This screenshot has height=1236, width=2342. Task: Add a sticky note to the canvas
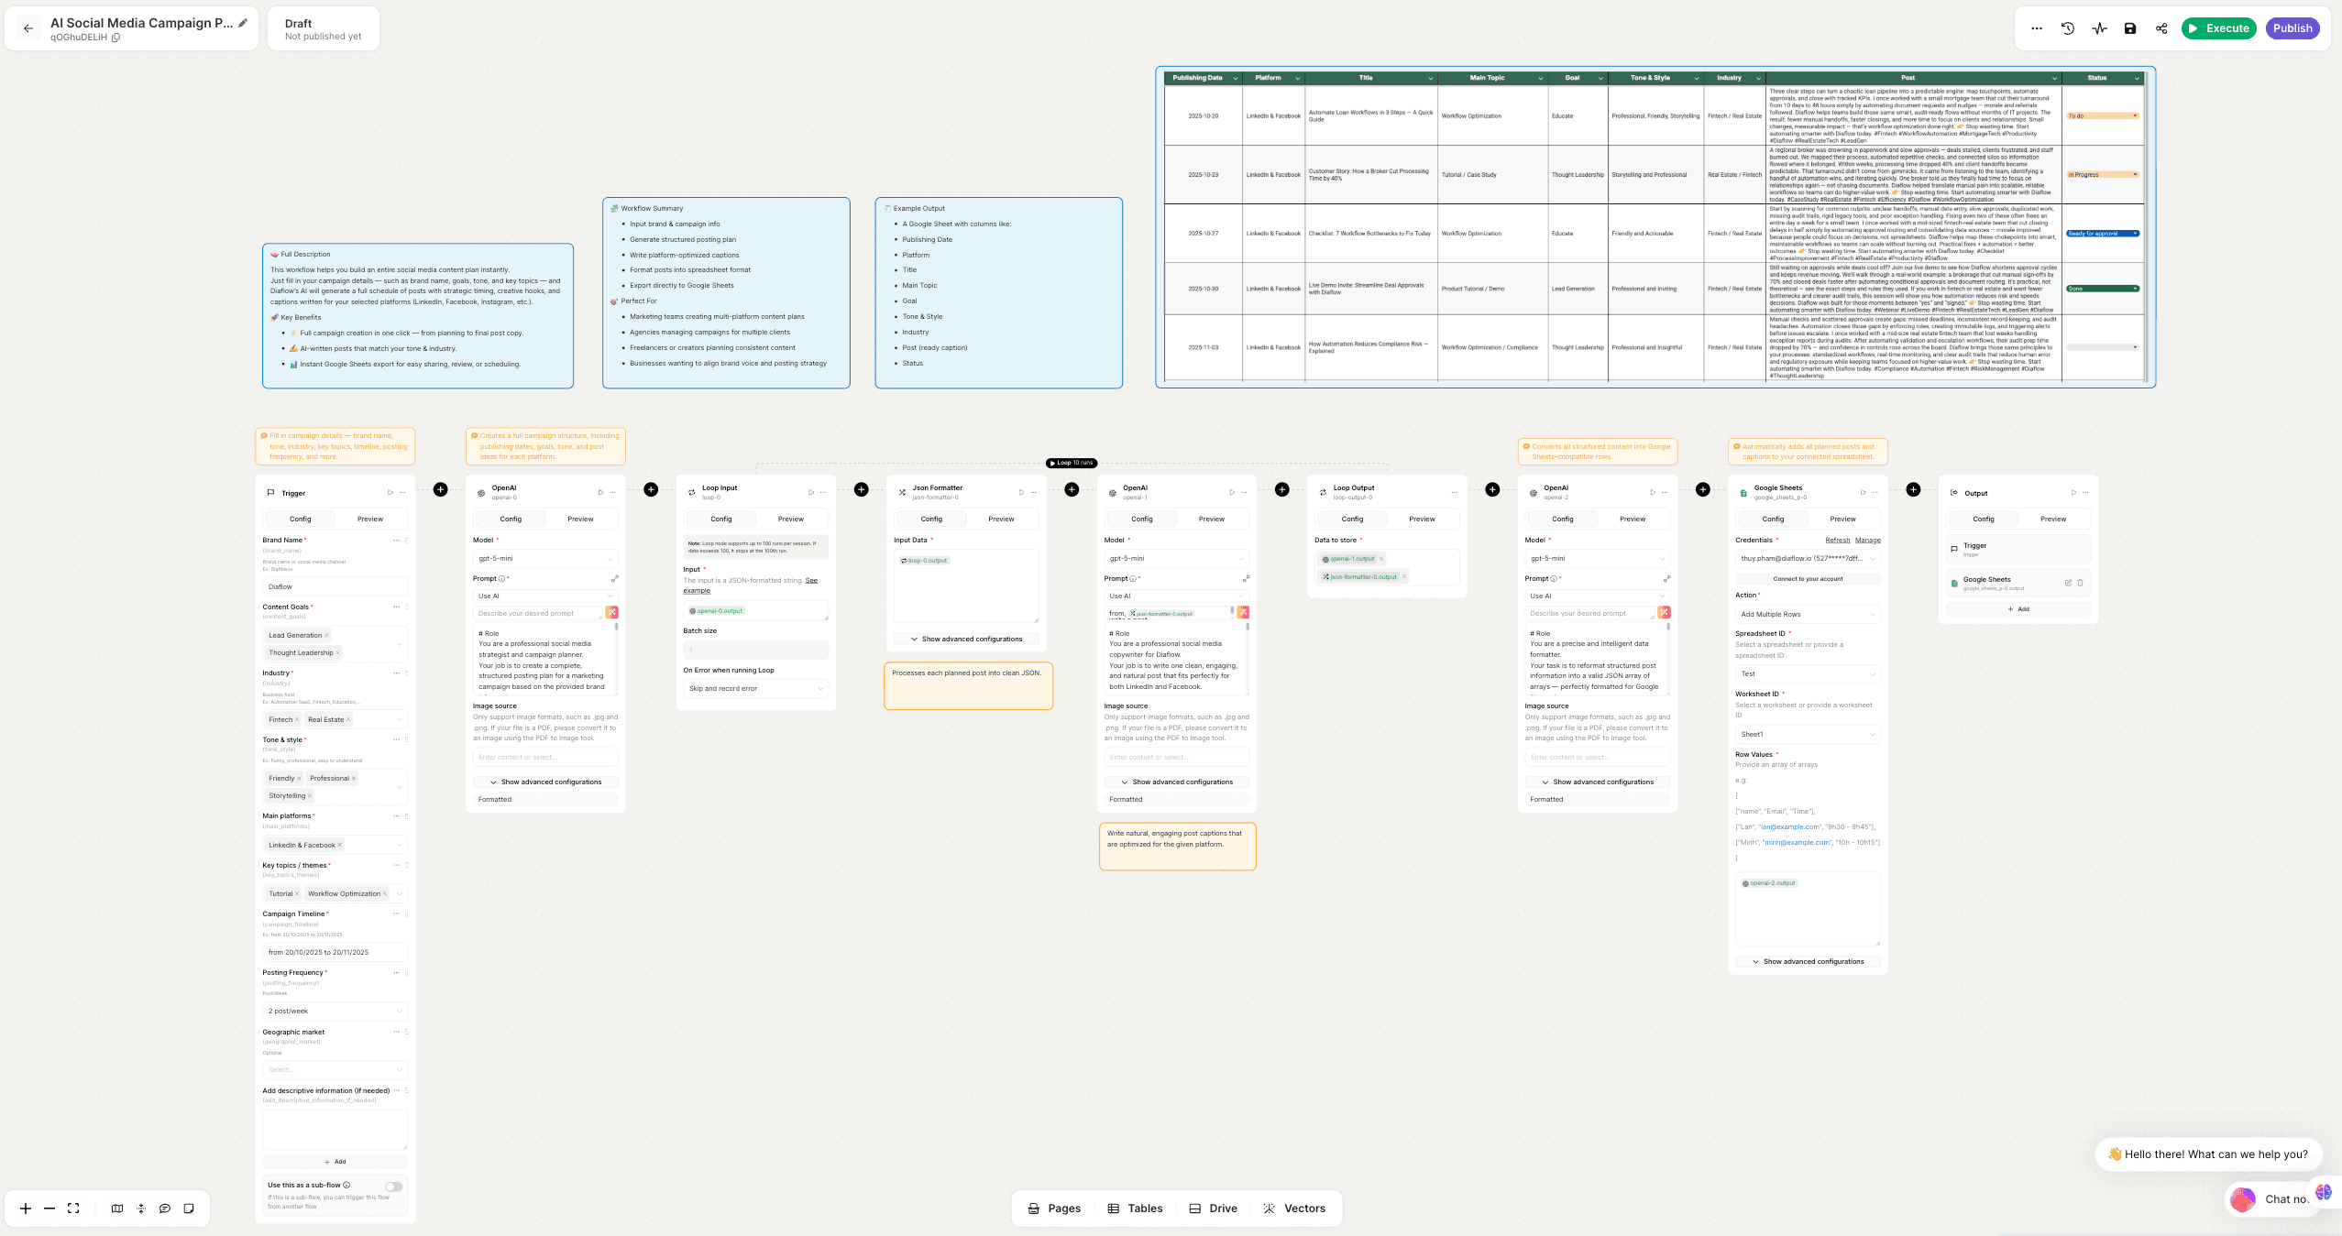189,1209
